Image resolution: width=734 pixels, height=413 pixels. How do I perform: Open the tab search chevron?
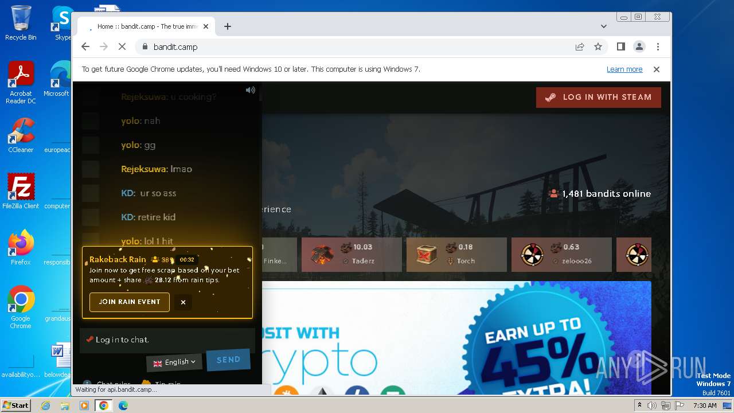pos(604,26)
